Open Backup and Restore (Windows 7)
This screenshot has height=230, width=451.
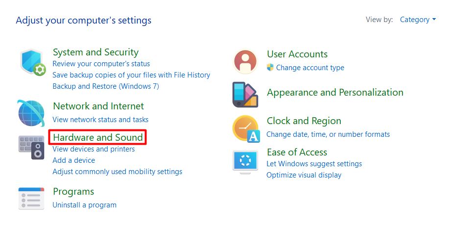105,86
